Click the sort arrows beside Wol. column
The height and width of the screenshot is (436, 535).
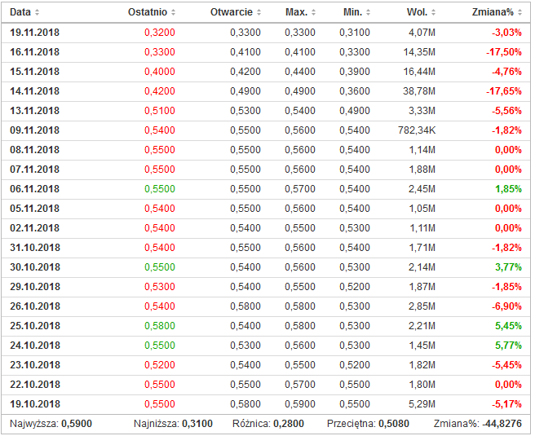click(432, 13)
